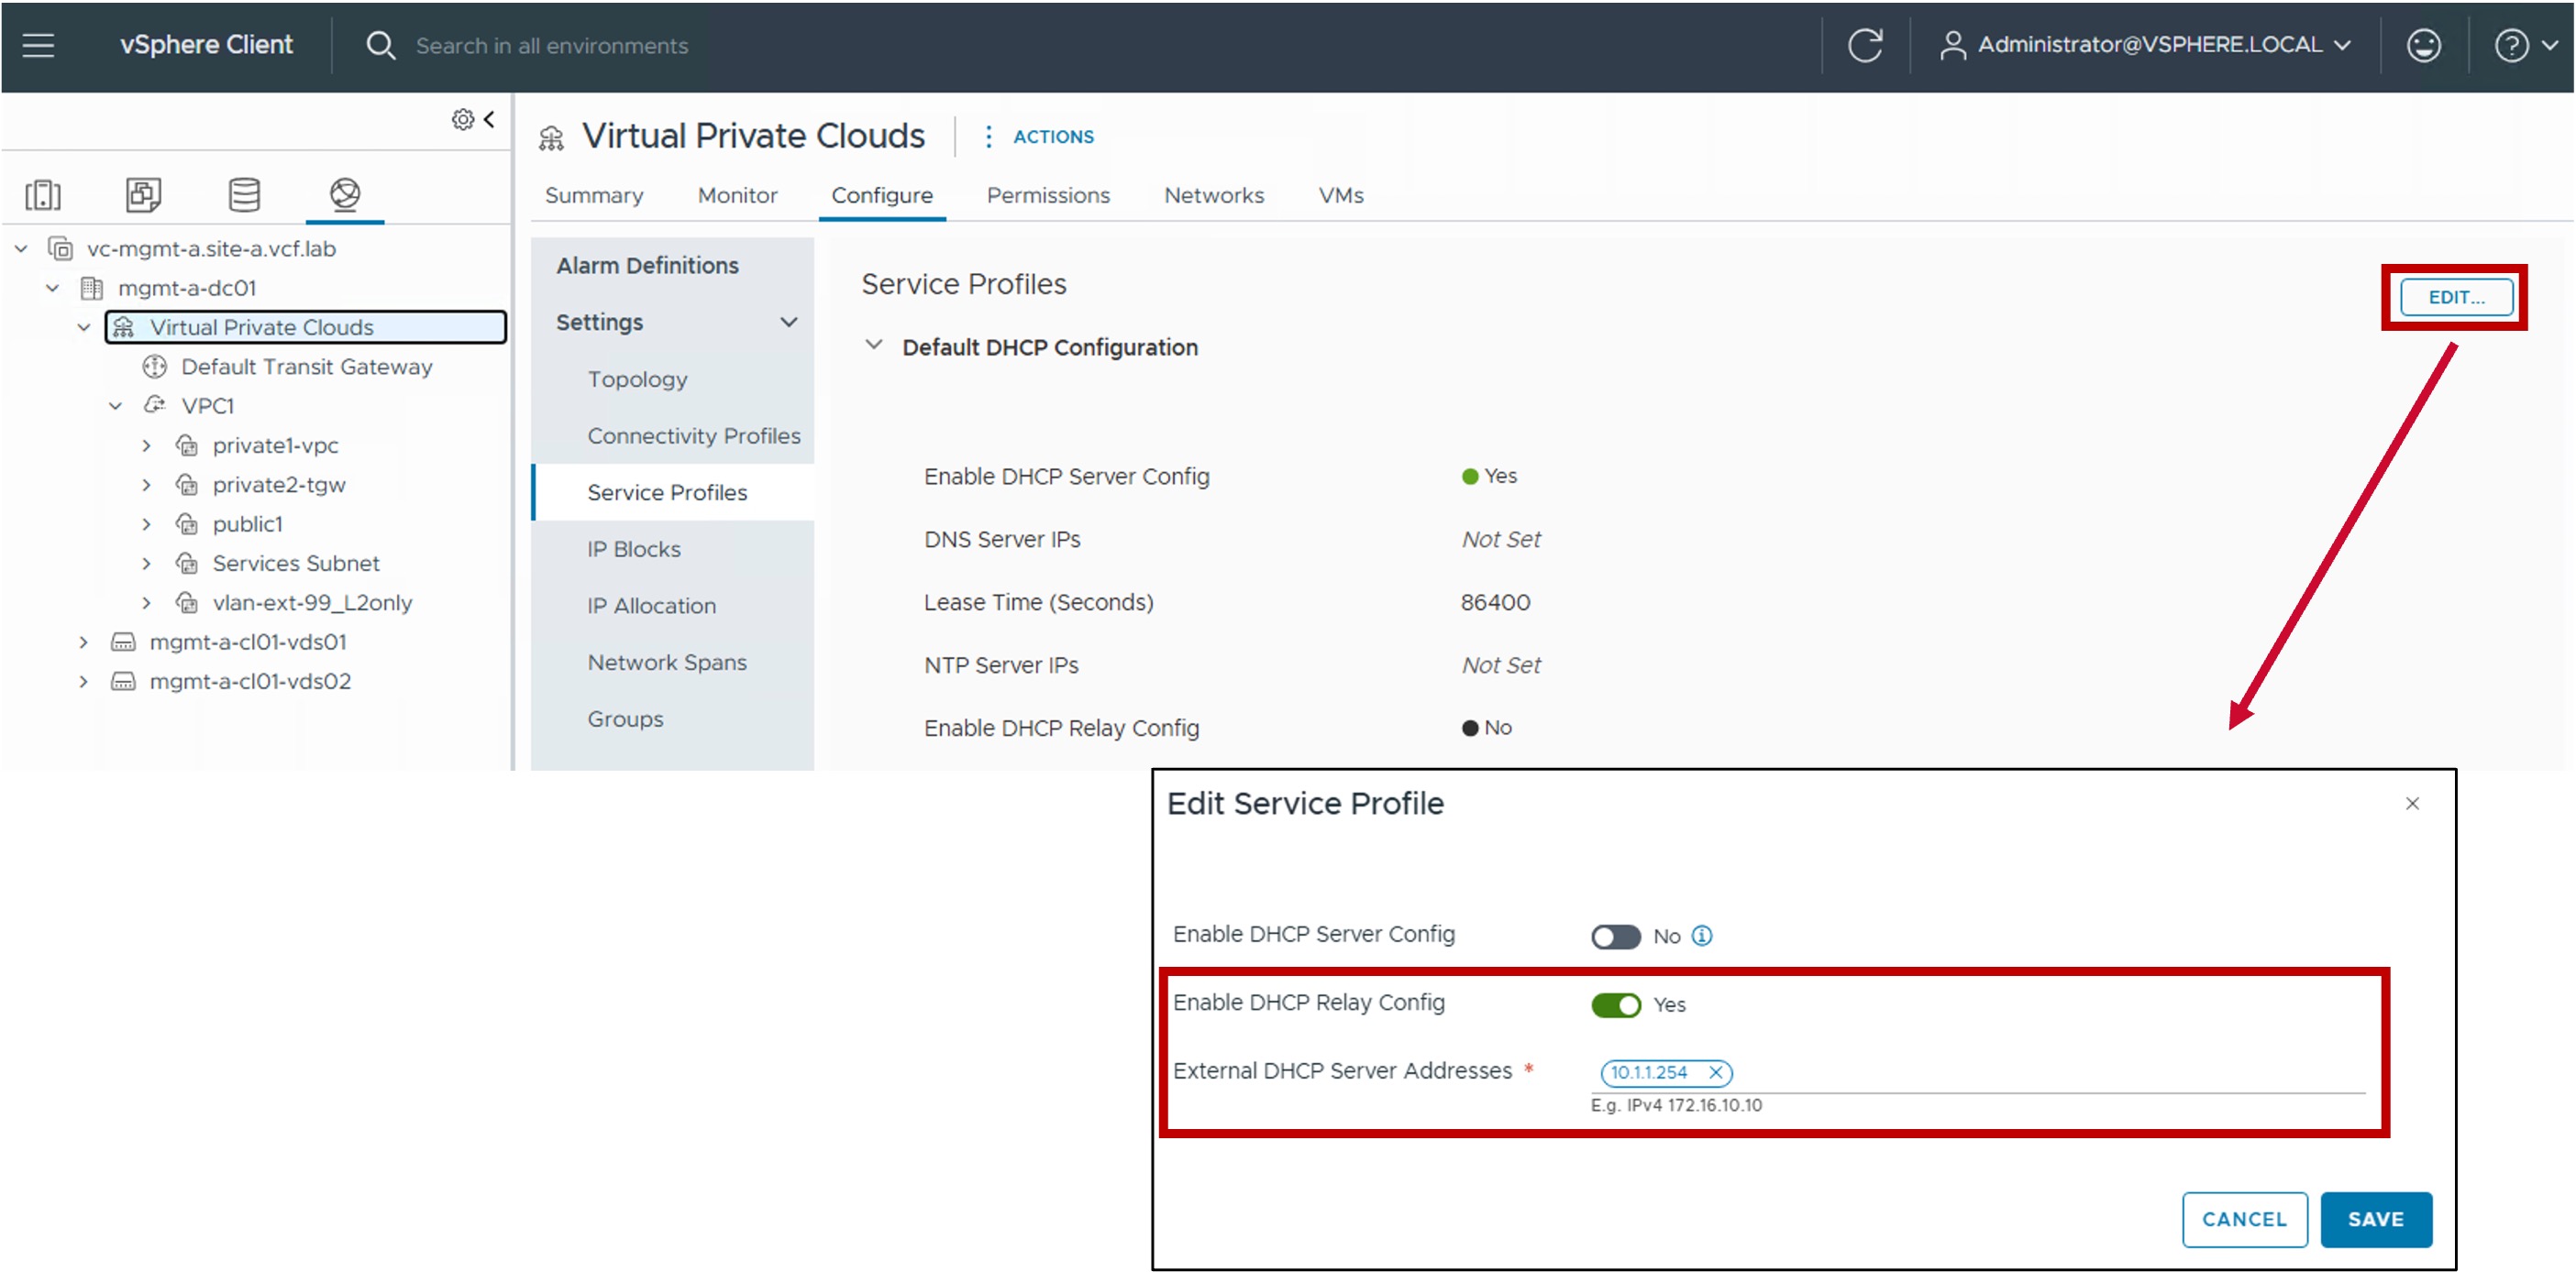Click the vlan-ext-99_L2only subnet icon
Screen dimensions: 2576x1272
[187, 602]
